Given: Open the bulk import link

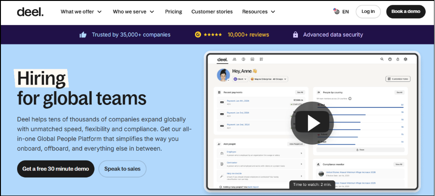Looking at the screenshot, I should 253,187.
